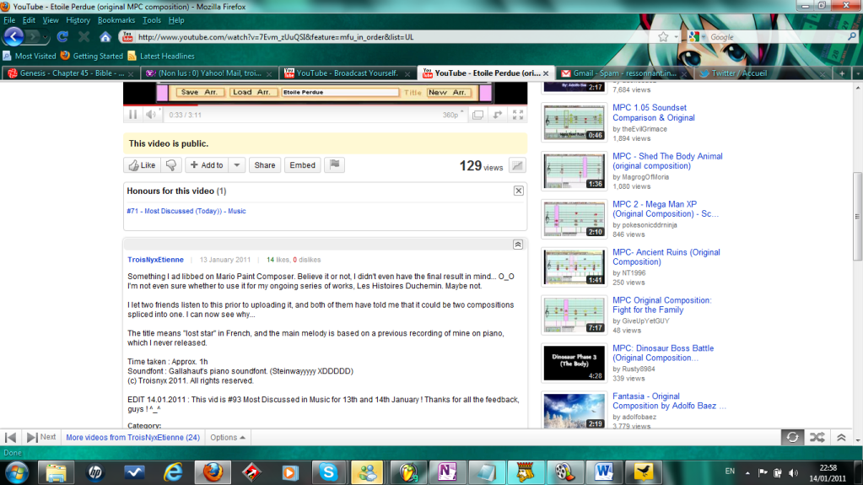Open the View menu

coord(50,20)
